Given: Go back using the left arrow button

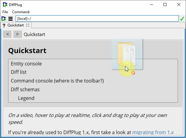Looking at the screenshot, I should pyautogui.click(x=7, y=34).
